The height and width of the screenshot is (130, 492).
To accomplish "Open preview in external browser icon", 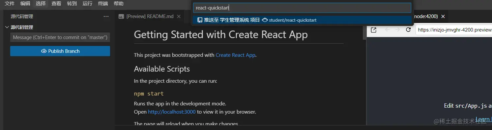I will (x=373, y=30).
